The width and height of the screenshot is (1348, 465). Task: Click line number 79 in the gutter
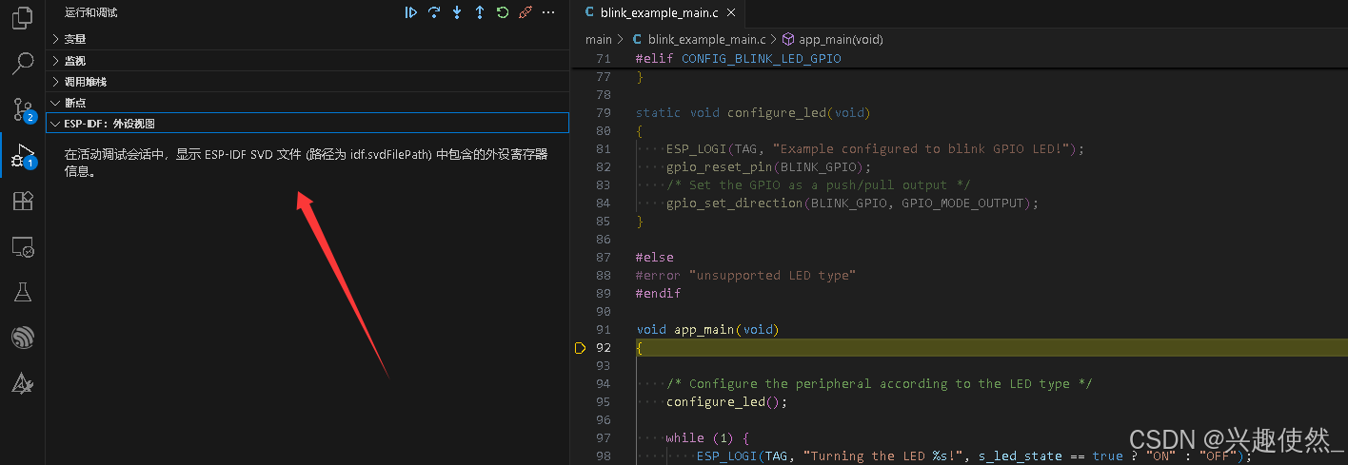pos(603,113)
